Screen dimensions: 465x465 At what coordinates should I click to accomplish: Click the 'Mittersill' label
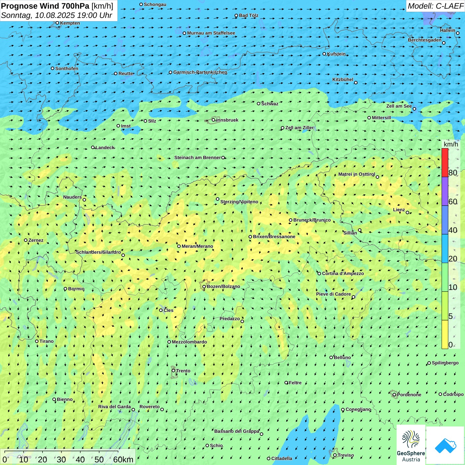click(381, 118)
